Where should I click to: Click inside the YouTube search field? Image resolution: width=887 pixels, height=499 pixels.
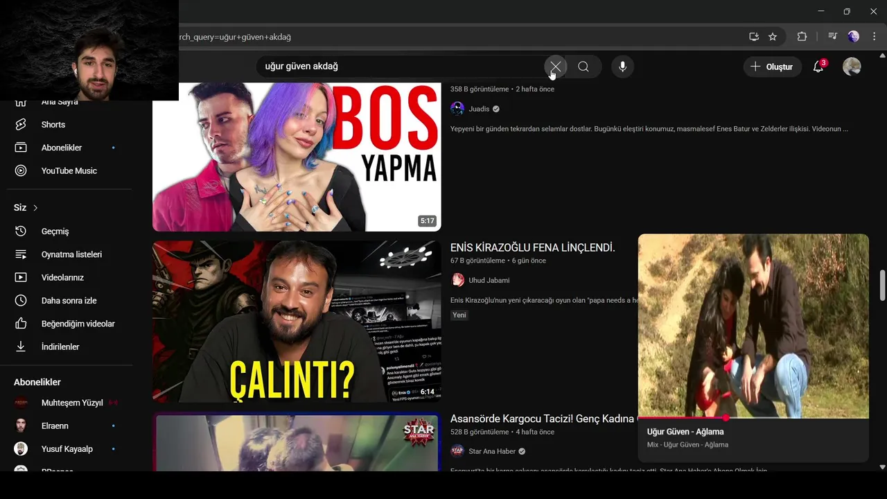401,67
